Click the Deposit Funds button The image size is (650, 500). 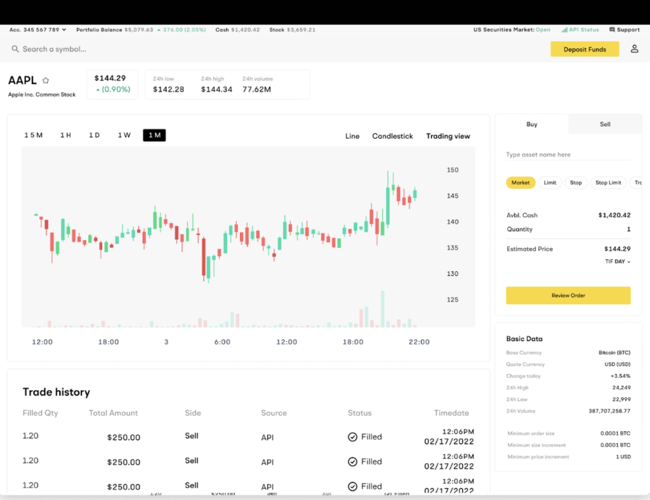pyautogui.click(x=585, y=50)
